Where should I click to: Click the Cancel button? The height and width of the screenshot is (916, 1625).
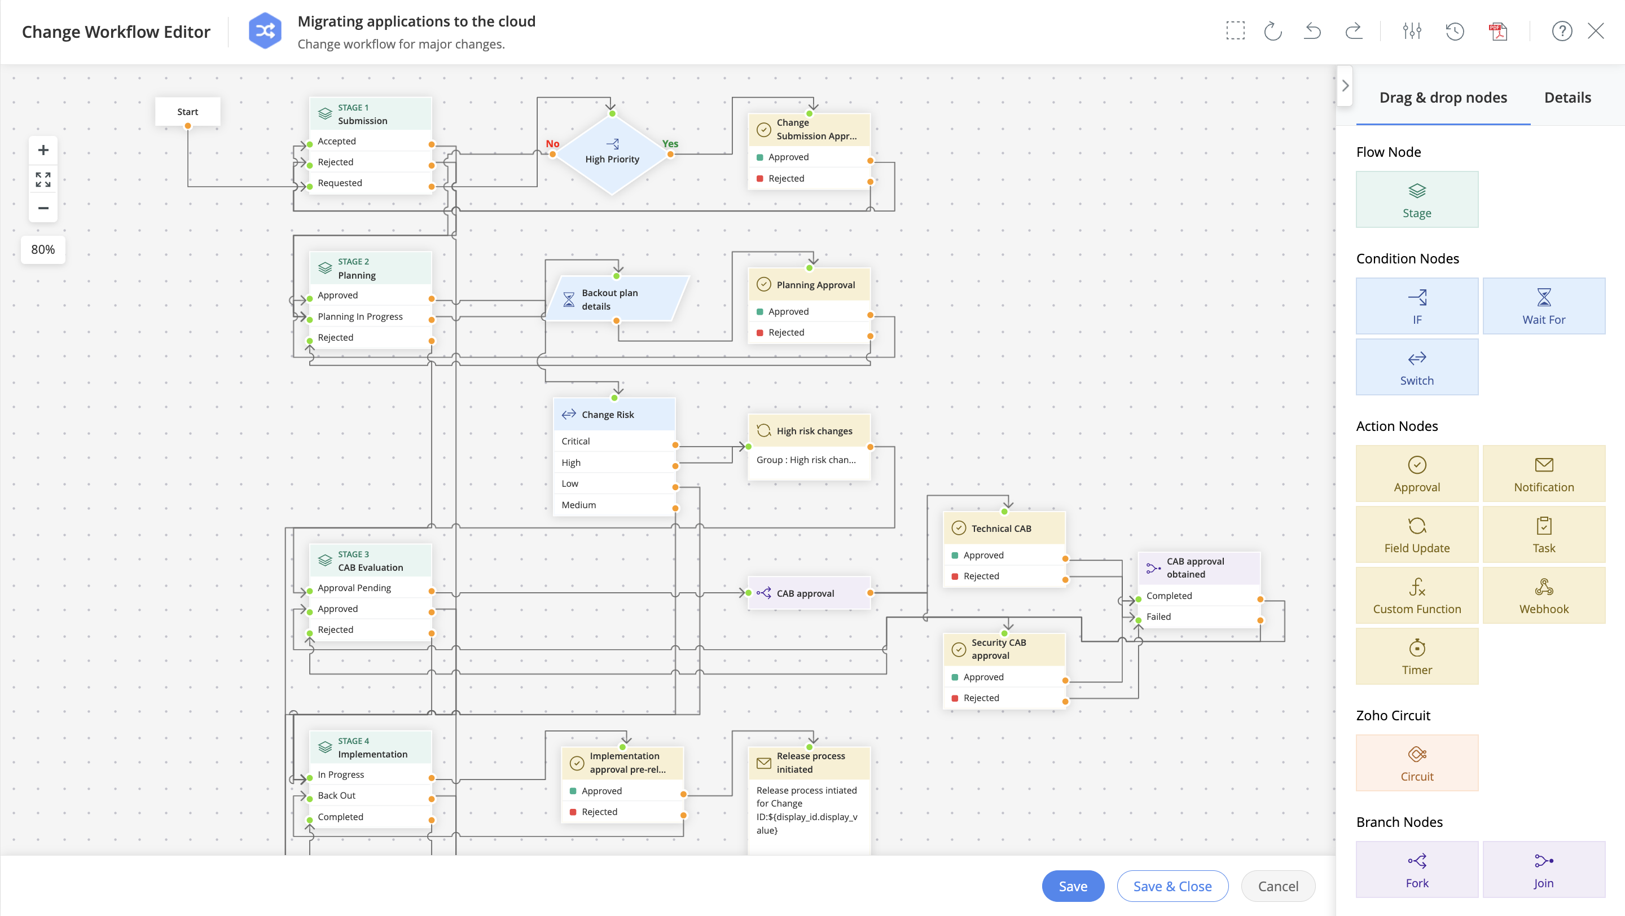[x=1277, y=886]
